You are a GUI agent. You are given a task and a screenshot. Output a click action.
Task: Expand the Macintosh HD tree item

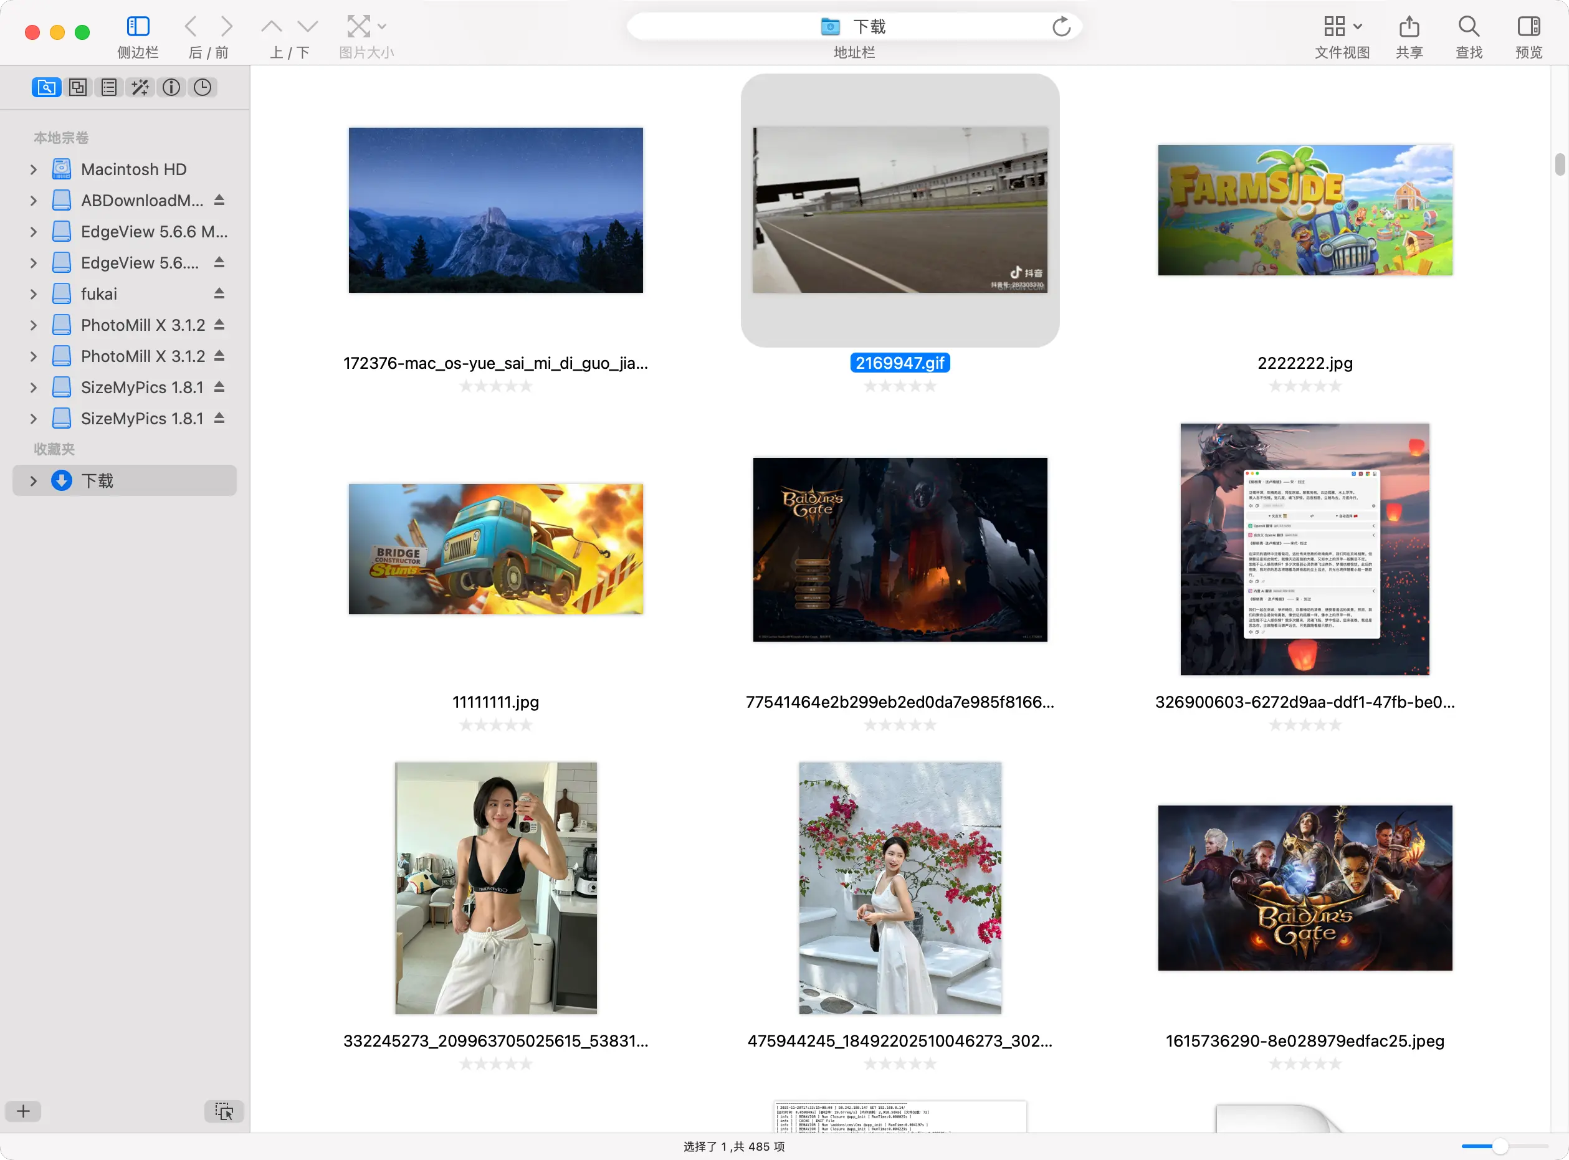33,169
